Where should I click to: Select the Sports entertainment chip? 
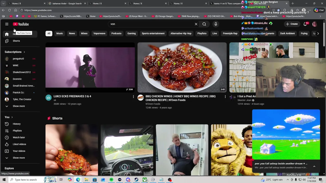(153, 33)
